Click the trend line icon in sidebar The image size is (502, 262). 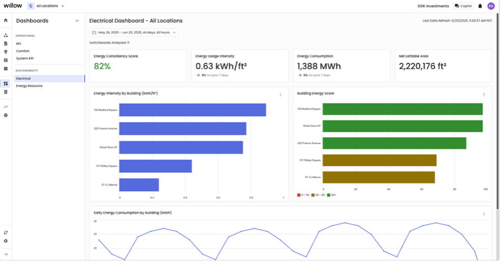tap(6, 106)
